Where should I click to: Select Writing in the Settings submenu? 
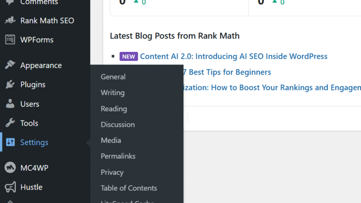[112, 93]
